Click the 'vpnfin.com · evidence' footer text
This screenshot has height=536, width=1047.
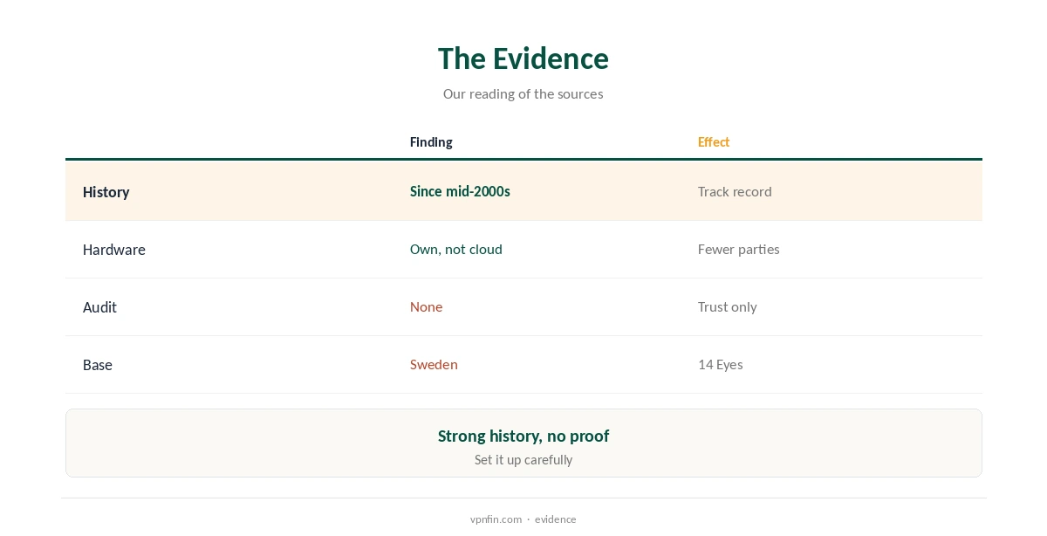(x=523, y=519)
